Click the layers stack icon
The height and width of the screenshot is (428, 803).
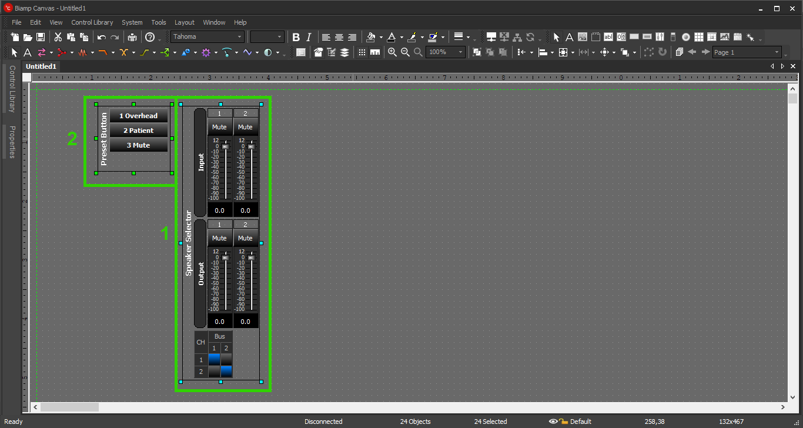click(x=344, y=52)
